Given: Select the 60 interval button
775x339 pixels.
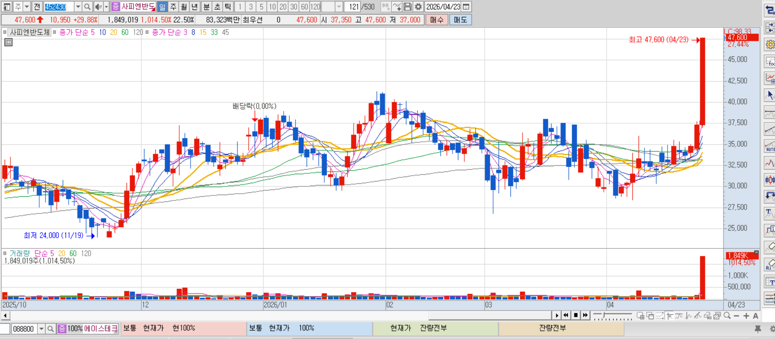Looking at the screenshot, I should 304,7.
